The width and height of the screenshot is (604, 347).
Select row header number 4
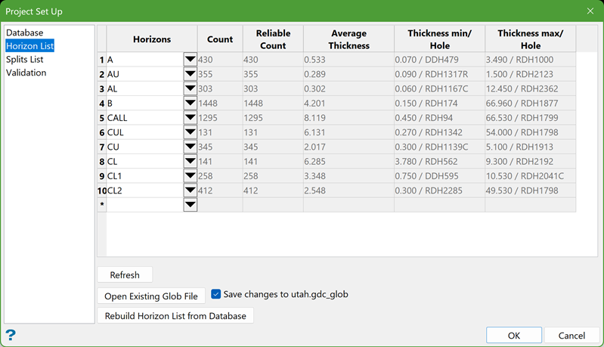click(x=102, y=104)
